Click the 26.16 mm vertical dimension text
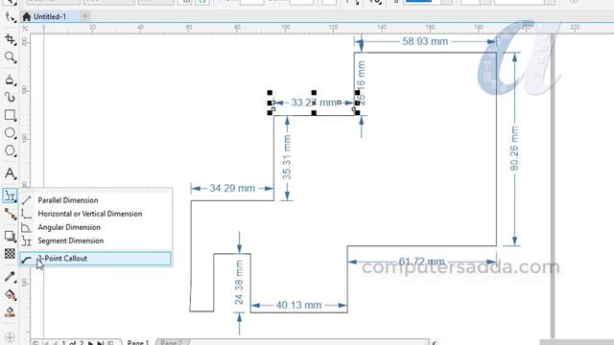Image resolution: width=614 pixels, height=345 pixels. [x=361, y=83]
